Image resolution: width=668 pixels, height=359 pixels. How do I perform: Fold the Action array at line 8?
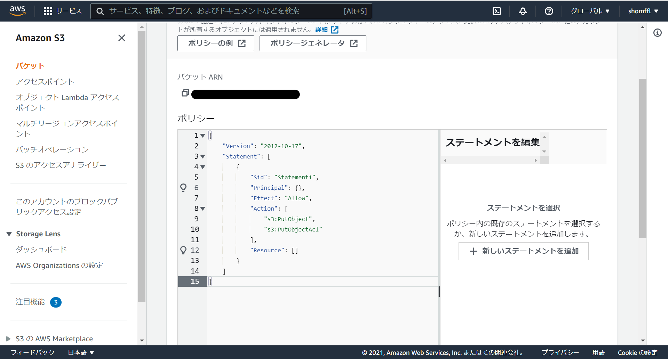(202, 209)
